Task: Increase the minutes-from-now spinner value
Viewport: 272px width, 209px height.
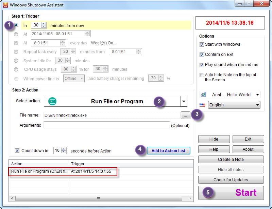Action: (44, 24)
